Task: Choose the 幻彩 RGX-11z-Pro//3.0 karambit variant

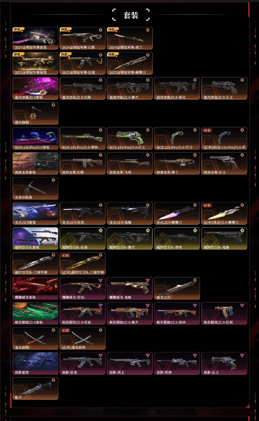Action: click(x=224, y=138)
